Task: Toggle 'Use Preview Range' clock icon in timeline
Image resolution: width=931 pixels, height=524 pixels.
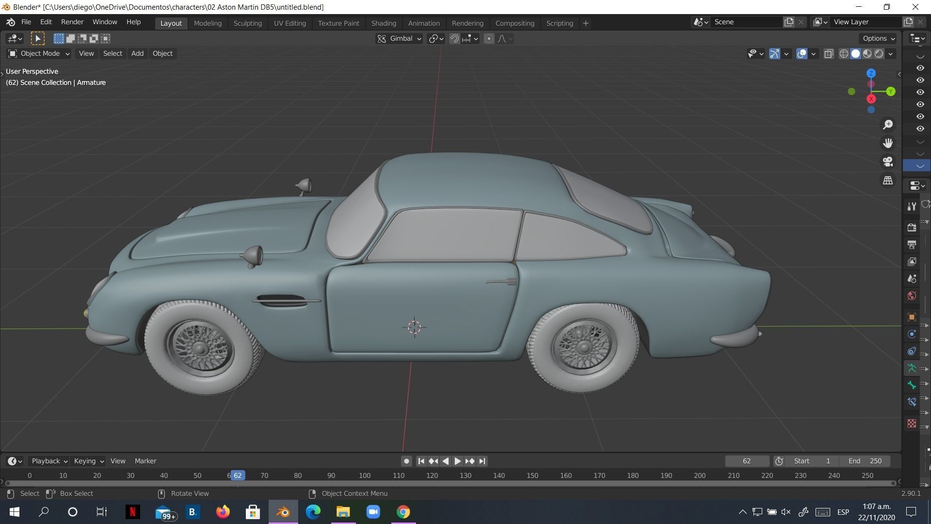Action: (779, 461)
